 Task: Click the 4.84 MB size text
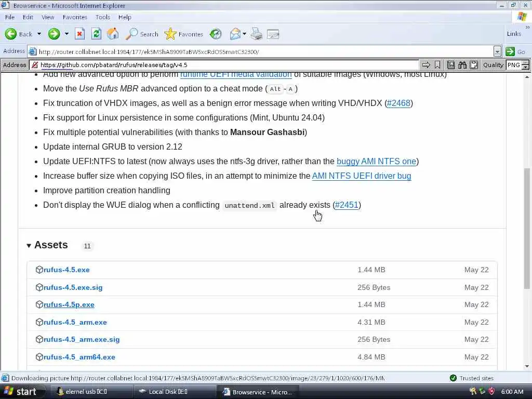371,357
